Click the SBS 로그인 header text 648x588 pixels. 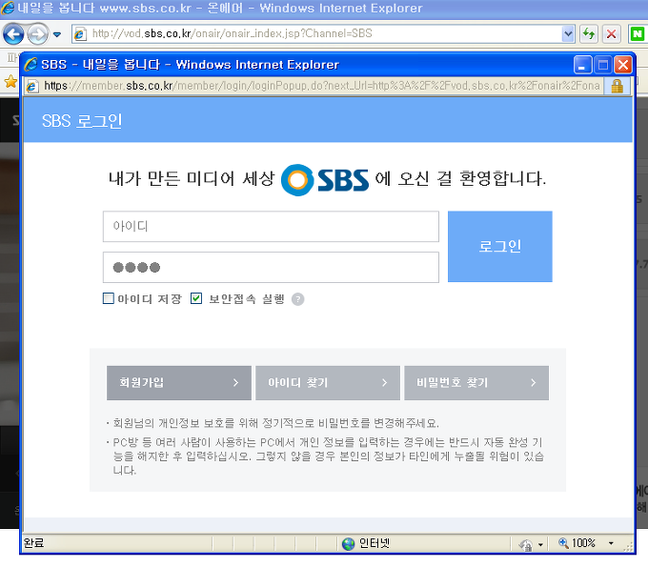pos(82,121)
